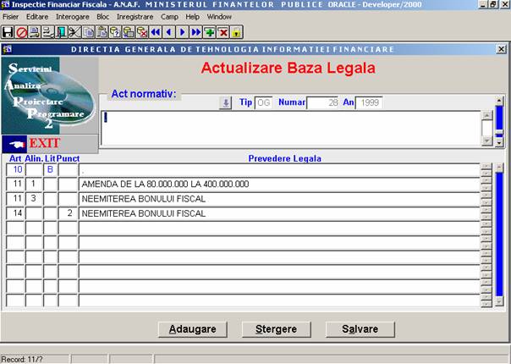Open the Interogare menu
The width and height of the screenshot is (511, 364).
(x=73, y=16)
